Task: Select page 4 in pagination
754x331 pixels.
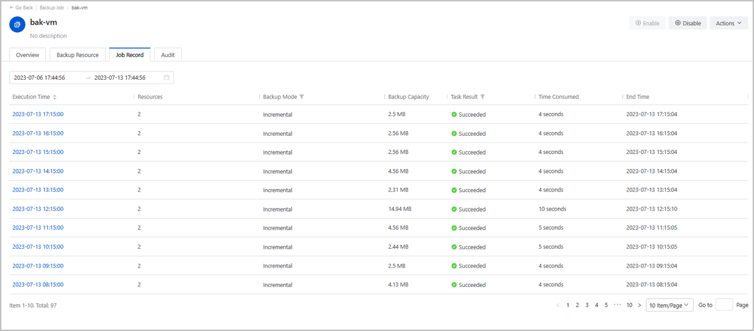Action: pyautogui.click(x=596, y=305)
